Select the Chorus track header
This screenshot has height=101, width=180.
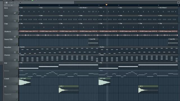(x=11, y=58)
